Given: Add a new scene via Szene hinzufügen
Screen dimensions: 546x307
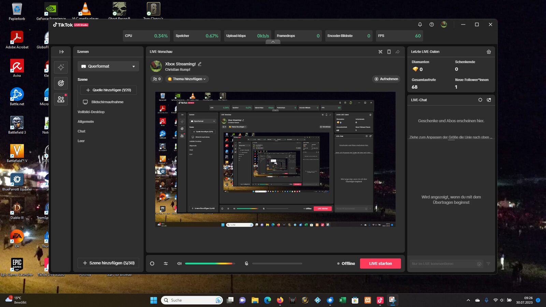Looking at the screenshot, I should point(108,263).
